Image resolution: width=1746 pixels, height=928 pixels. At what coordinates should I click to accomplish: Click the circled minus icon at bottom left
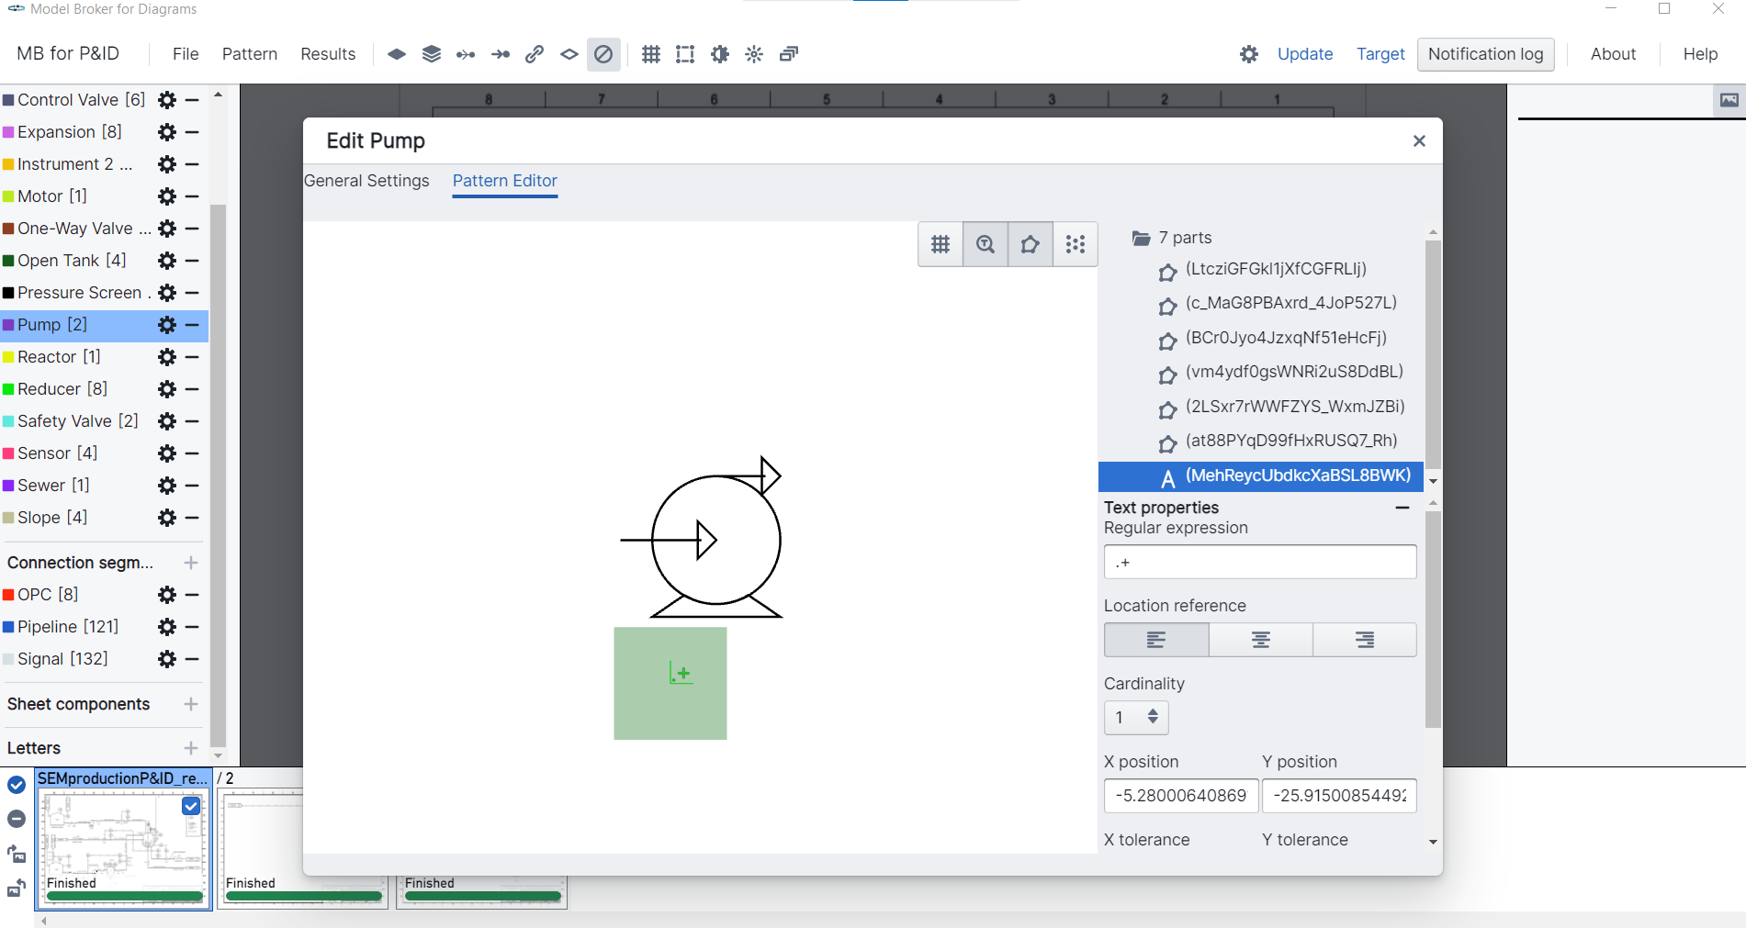(x=17, y=819)
